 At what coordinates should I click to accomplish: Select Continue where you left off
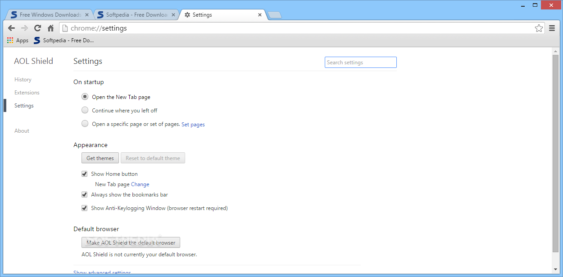click(x=85, y=110)
